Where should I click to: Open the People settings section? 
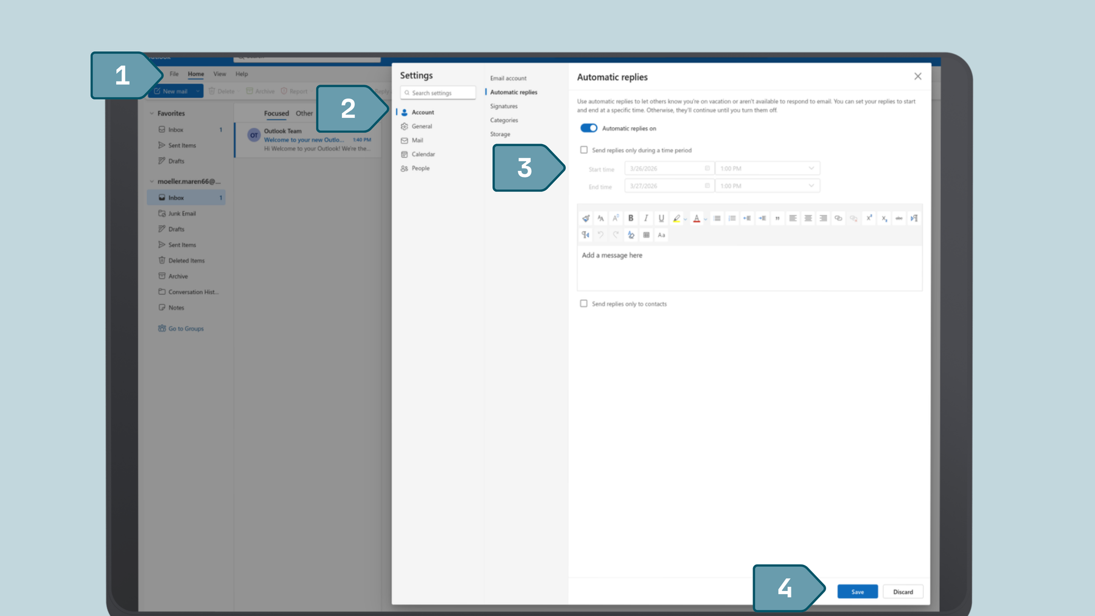point(420,168)
